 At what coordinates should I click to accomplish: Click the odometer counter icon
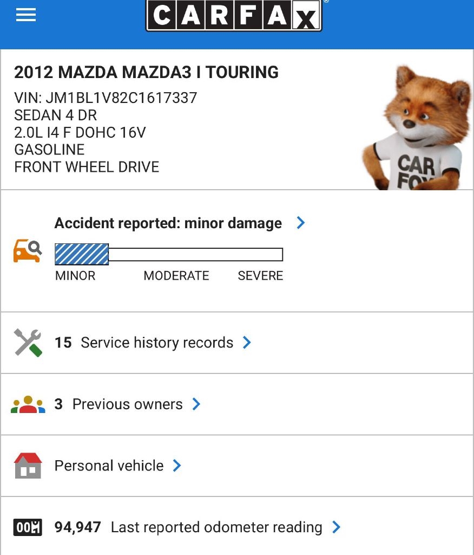coord(28,527)
